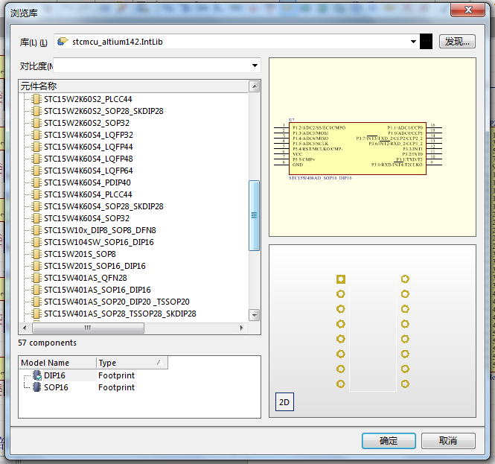495x464 pixels.
Task: Click the STC15W4K60S4_SOP32 component icon
Action: [x=36, y=218]
